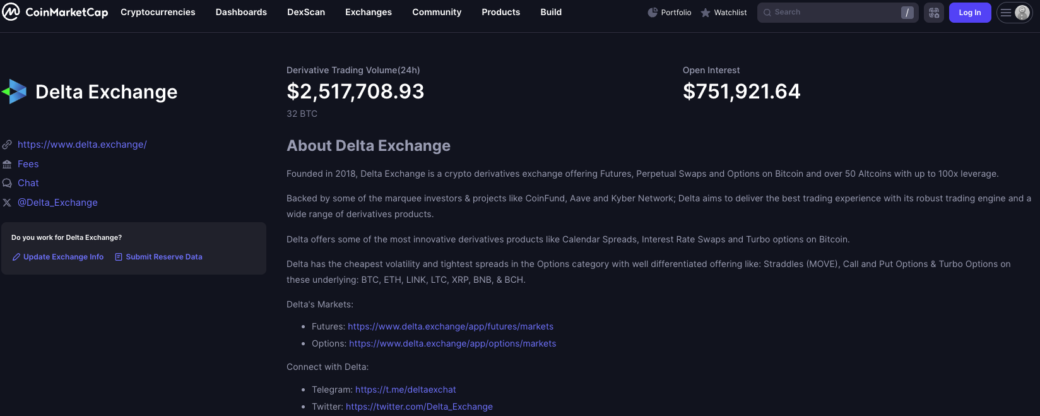
Task: Focus the Search input field
Action: pos(837,13)
